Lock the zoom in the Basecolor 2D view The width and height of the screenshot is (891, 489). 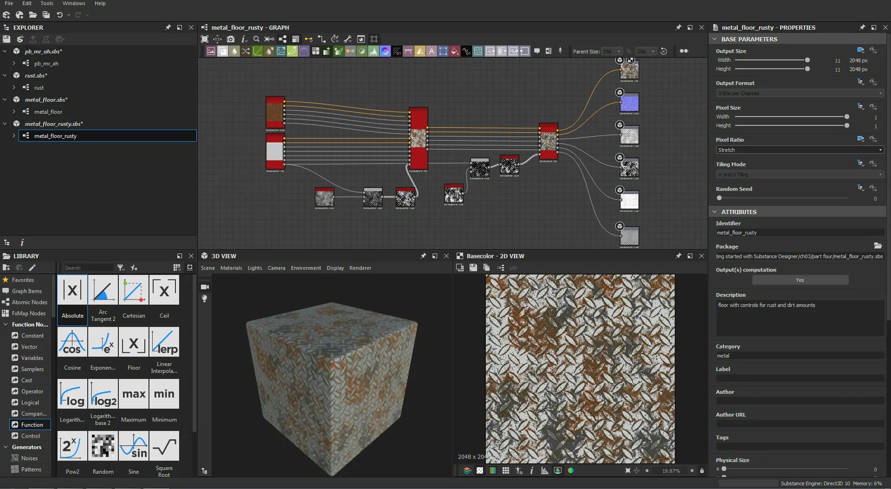click(702, 470)
